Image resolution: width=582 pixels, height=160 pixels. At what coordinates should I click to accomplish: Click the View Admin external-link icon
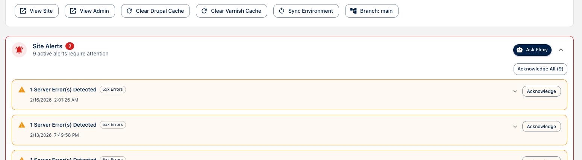tap(73, 11)
